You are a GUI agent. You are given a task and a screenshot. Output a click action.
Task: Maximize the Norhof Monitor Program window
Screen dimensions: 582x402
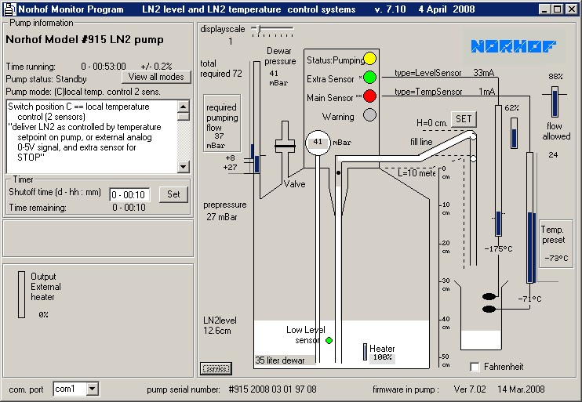pyautogui.click(x=557, y=9)
